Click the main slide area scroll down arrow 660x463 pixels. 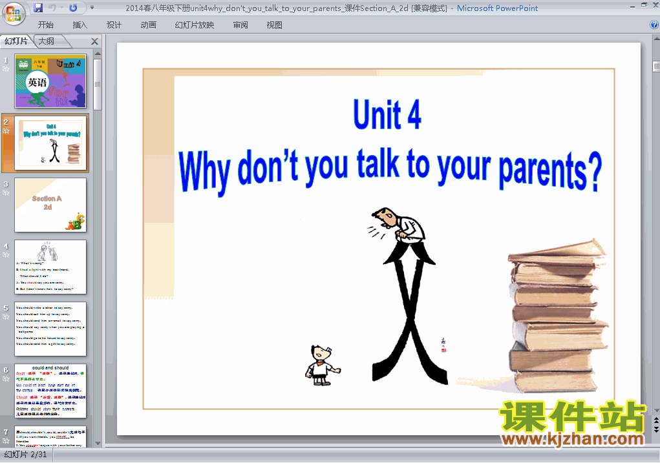coord(655,411)
